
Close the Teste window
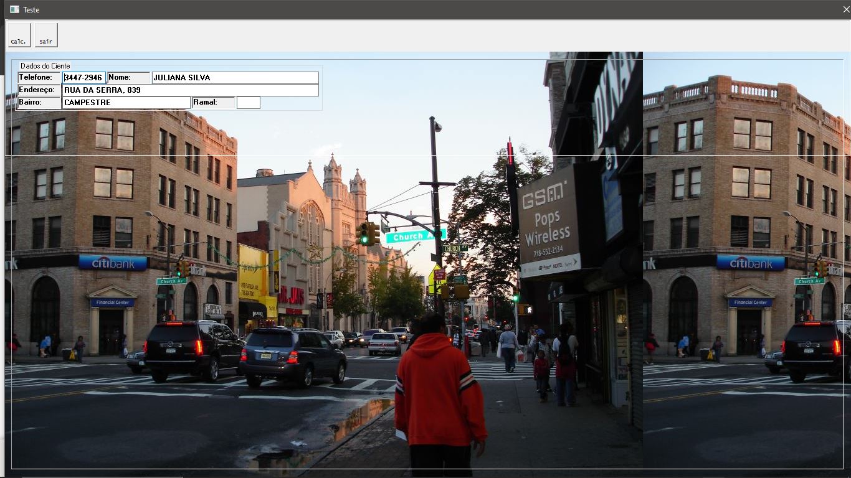click(x=845, y=9)
